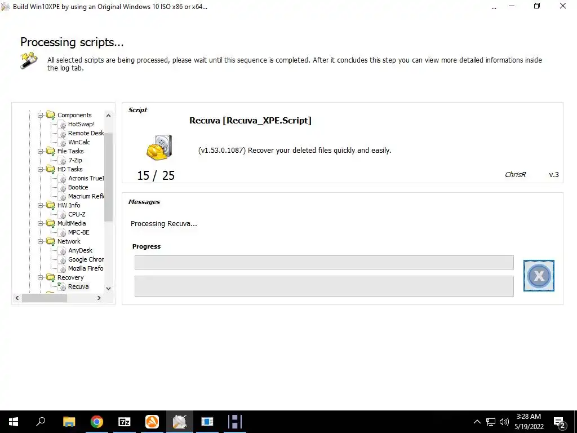Open the blue window app taskbar icon
The height and width of the screenshot is (433, 577).
tap(207, 422)
